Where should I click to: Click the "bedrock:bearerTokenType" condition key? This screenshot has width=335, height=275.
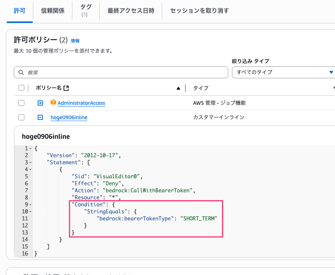135,219
